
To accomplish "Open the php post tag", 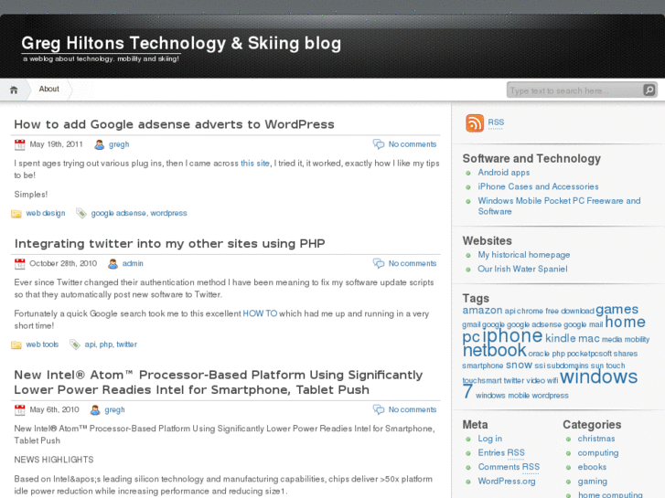I will click(x=106, y=344).
